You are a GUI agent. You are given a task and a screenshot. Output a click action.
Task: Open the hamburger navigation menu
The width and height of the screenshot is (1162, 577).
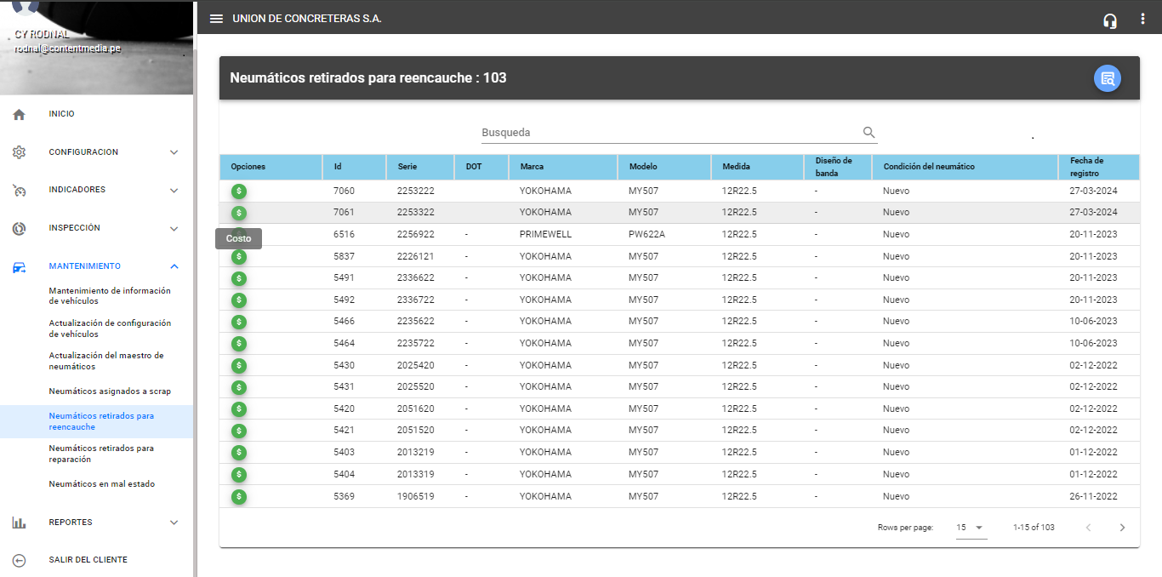point(217,19)
